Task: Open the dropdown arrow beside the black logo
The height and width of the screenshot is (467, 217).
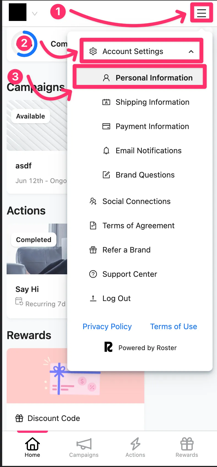Action: pos(35,14)
